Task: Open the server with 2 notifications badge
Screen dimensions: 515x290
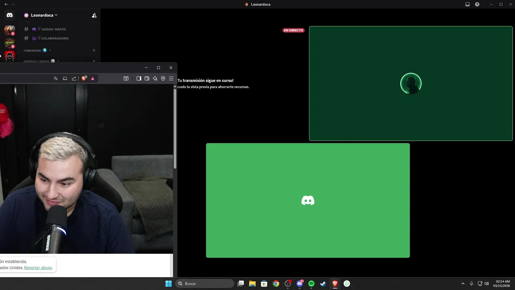Action: coord(10,30)
